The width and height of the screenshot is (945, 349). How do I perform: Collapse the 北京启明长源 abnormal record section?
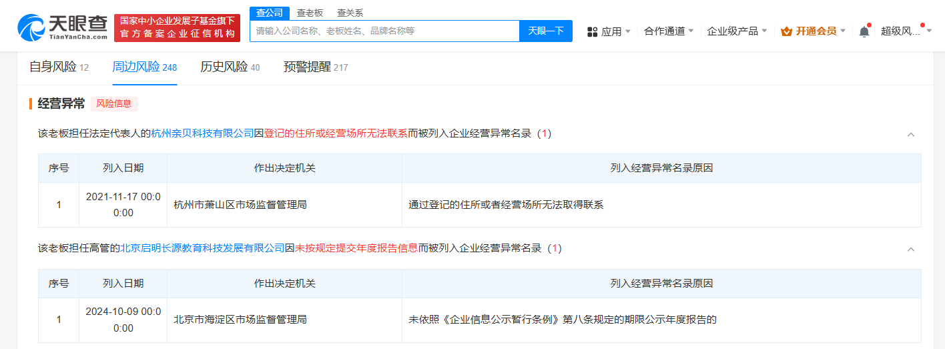coord(911,249)
